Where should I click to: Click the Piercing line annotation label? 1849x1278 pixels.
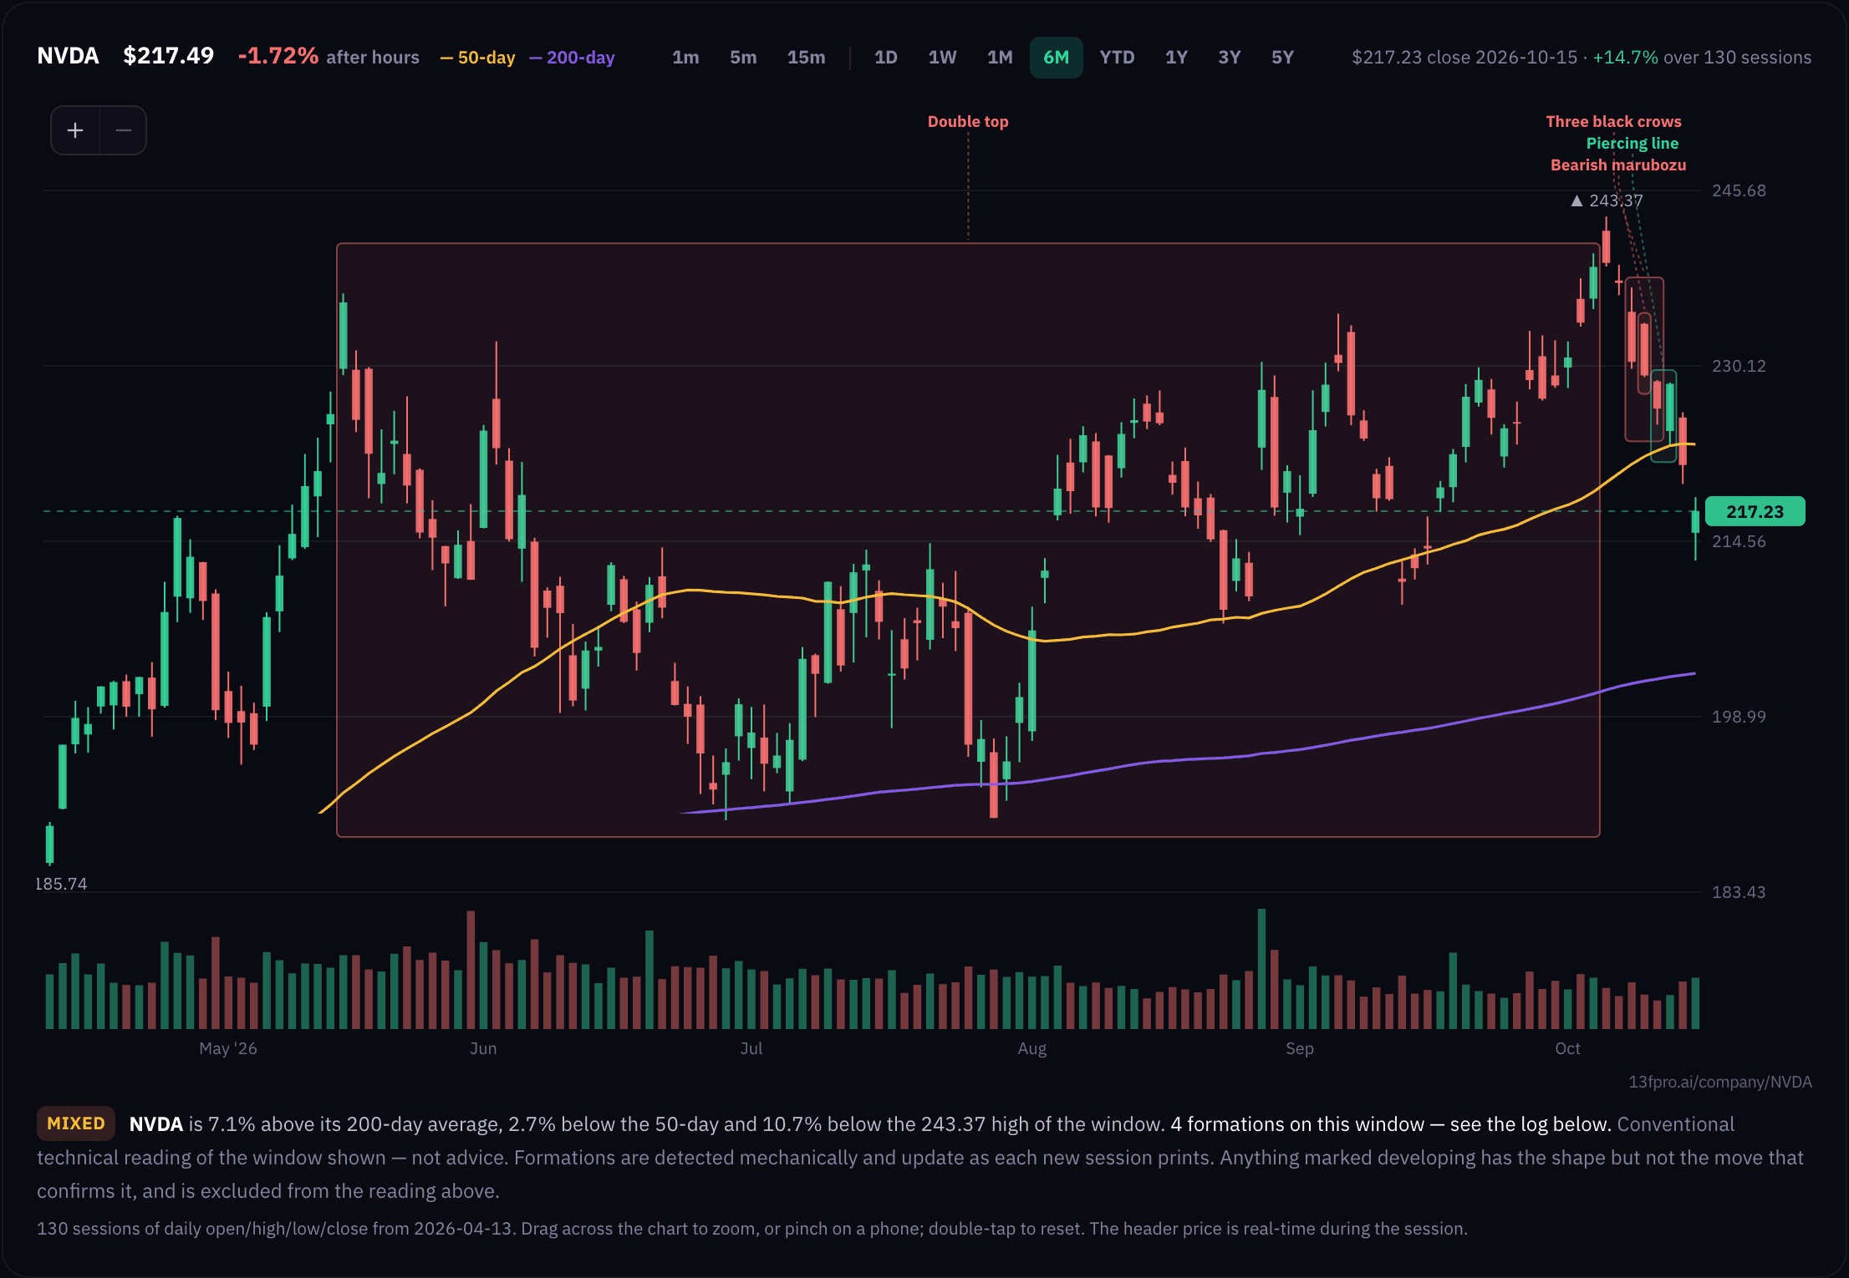(1633, 144)
